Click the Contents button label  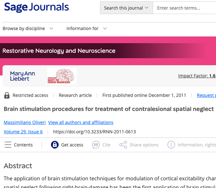click(x=23, y=145)
